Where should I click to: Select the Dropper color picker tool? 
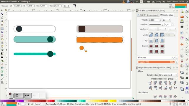click(x=2, y=79)
